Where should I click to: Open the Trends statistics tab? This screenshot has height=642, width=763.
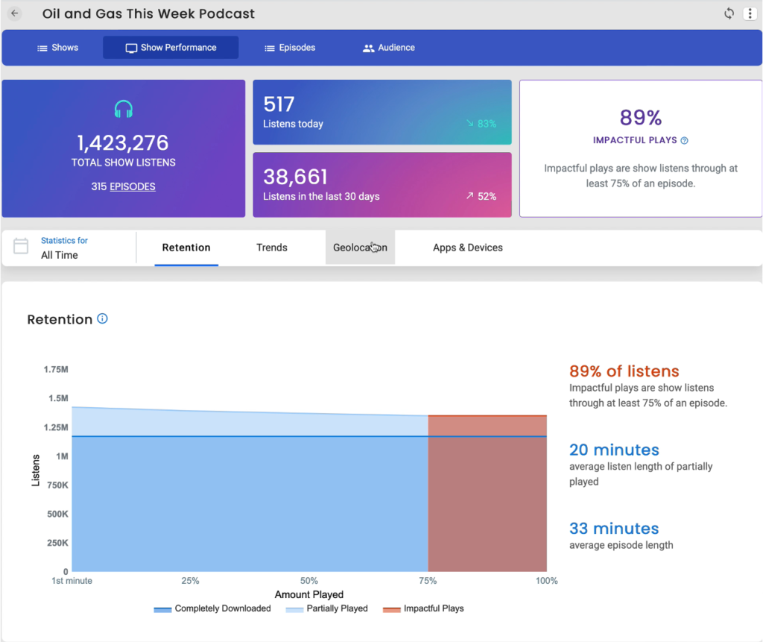[x=272, y=248]
